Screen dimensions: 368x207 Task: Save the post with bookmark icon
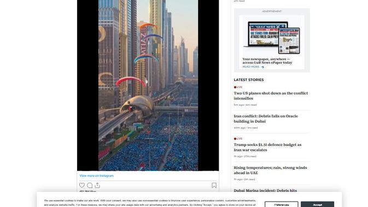pos(214,185)
